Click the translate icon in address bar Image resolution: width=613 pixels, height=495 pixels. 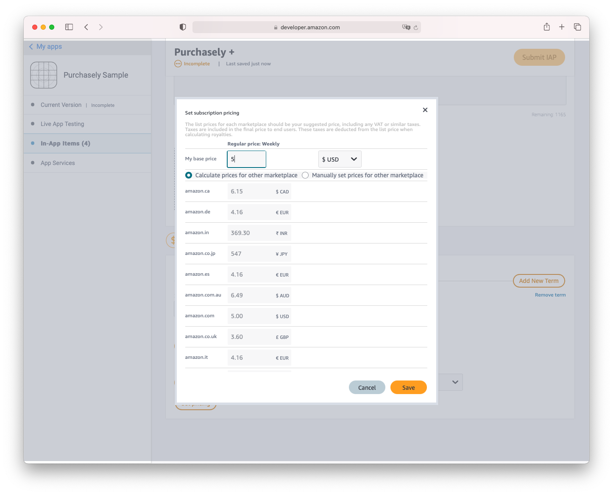pyautogui.click(x=406, y=27)
